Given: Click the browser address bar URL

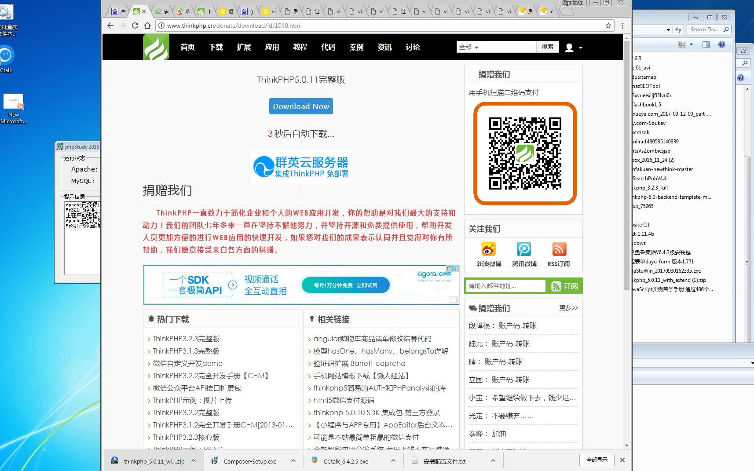Looking at the screenshot, I should click(234, 26).
